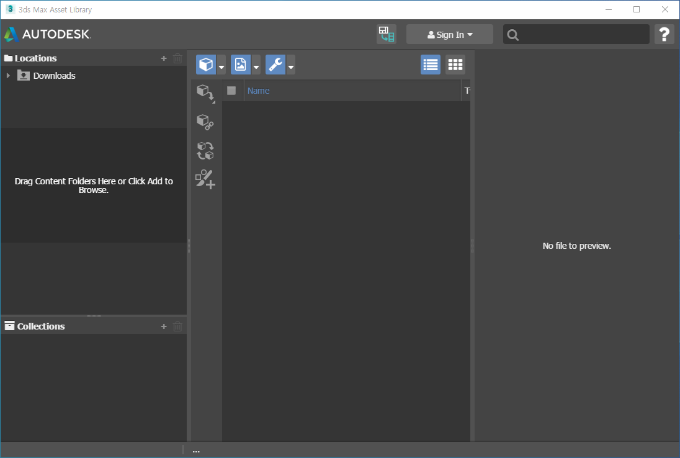The height and width of the screenshot is (458, 680).
Task: Close the Asset Library window
Action: (665, 9)
